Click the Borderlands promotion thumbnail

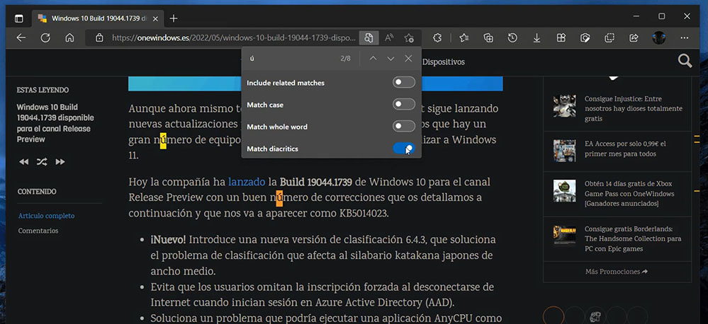click(x=564, y=236)
